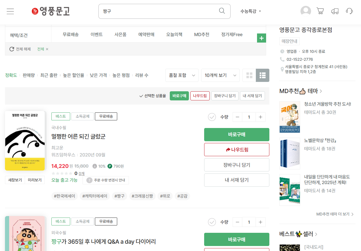Switch to grid view layout

tap(249, 75)
